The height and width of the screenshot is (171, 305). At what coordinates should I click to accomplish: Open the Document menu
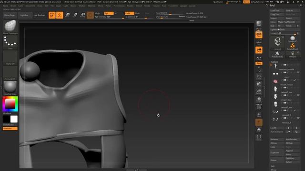tap(30, 6)
